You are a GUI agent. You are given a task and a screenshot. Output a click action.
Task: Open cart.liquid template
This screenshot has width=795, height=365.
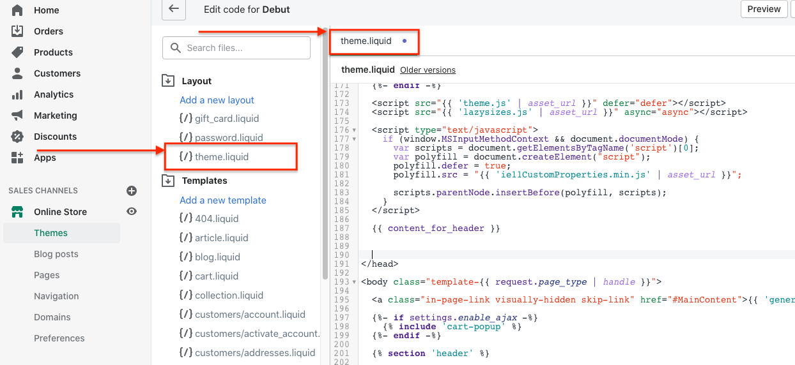(217, 276)
